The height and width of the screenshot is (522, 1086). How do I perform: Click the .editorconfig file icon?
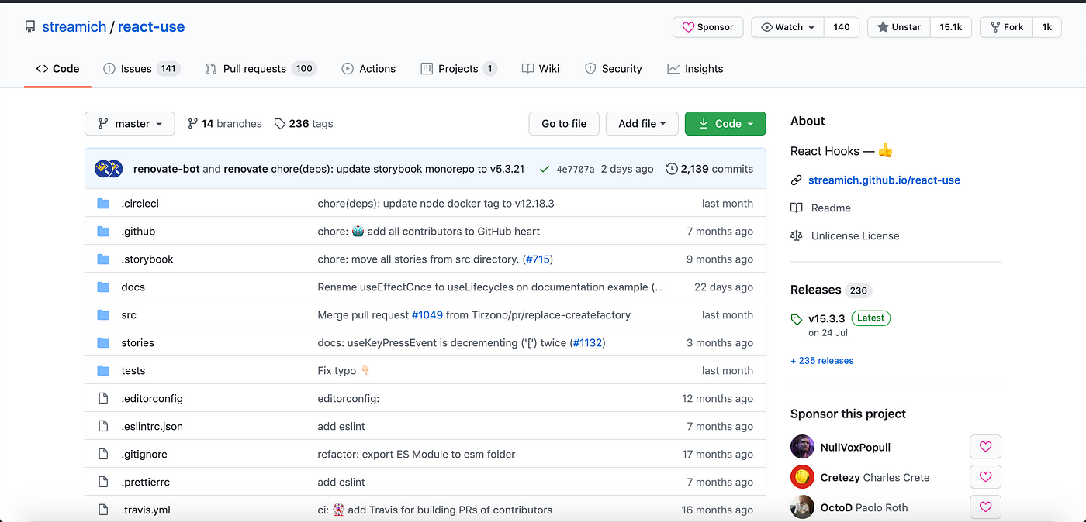[103, 399]
